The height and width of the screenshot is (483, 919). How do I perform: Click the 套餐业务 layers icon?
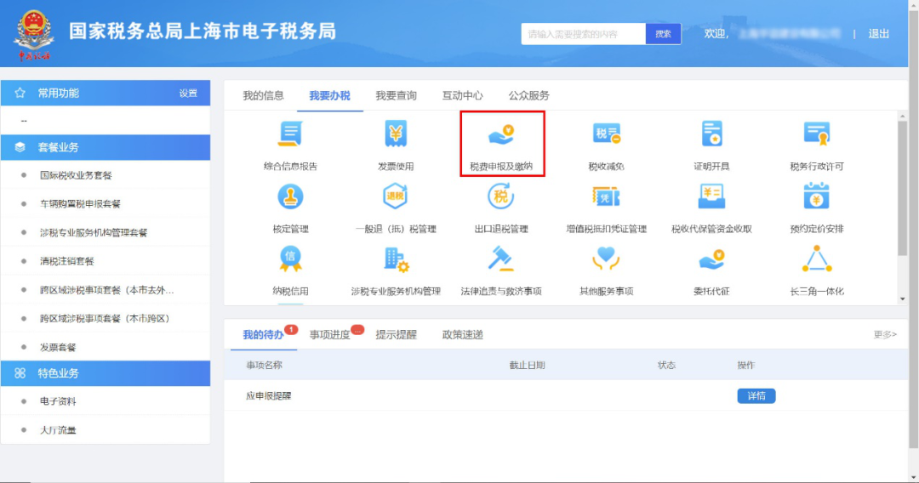coord(20,147)
